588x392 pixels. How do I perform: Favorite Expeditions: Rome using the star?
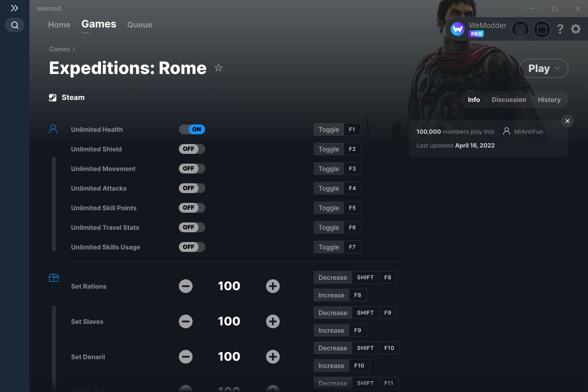tap(219, 68)
